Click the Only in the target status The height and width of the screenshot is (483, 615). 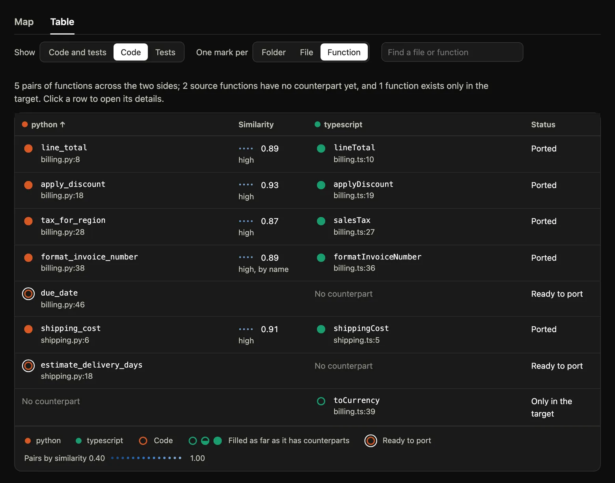551,407
